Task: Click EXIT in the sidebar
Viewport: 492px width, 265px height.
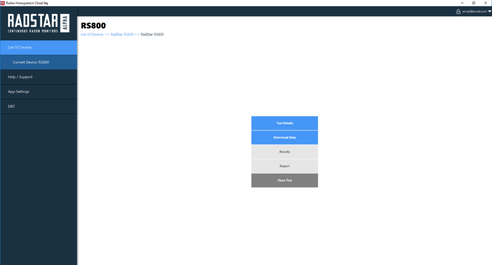Action: tap(38, 106)
